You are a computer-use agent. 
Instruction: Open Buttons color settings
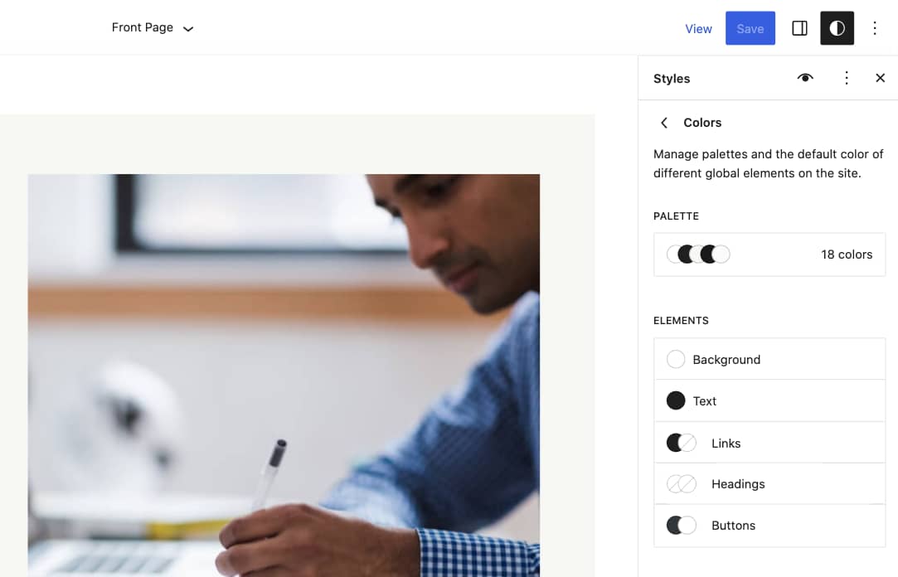[769, 526]
